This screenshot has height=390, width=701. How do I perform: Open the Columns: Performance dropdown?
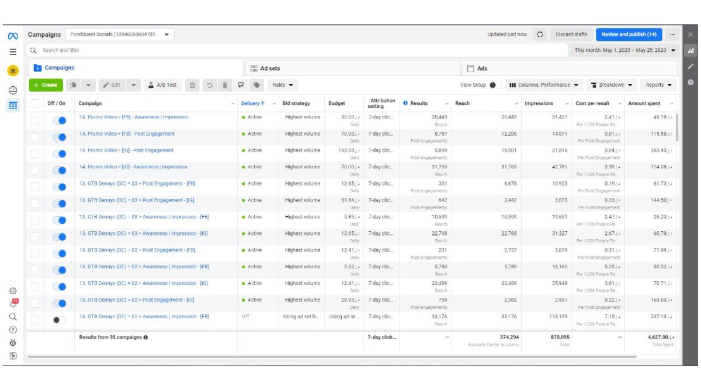point(544,85)
